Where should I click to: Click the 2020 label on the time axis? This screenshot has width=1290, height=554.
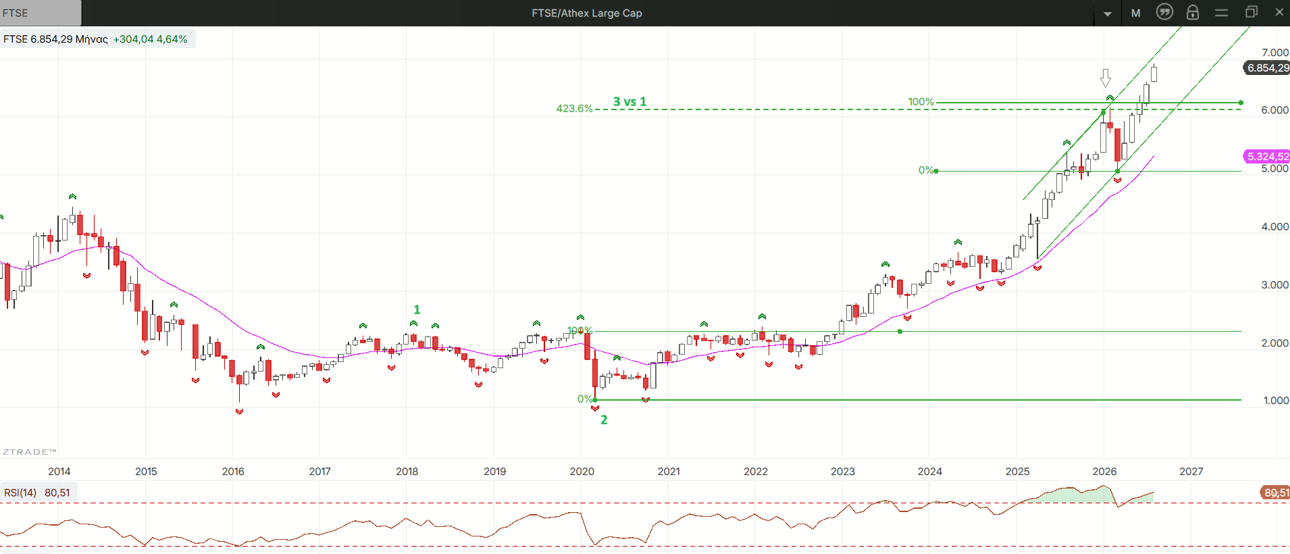[582, 472]
